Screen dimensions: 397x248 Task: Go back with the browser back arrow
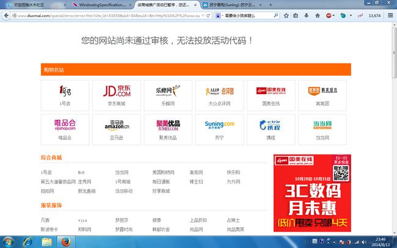point(6,15)
